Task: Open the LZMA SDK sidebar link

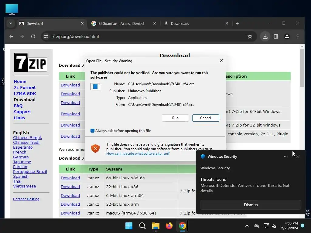Action: (25, 93)
